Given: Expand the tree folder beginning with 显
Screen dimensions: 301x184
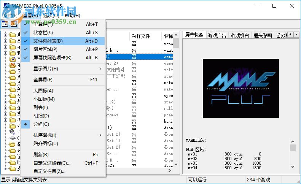Looking at the screenshot, I should point(5,41).
